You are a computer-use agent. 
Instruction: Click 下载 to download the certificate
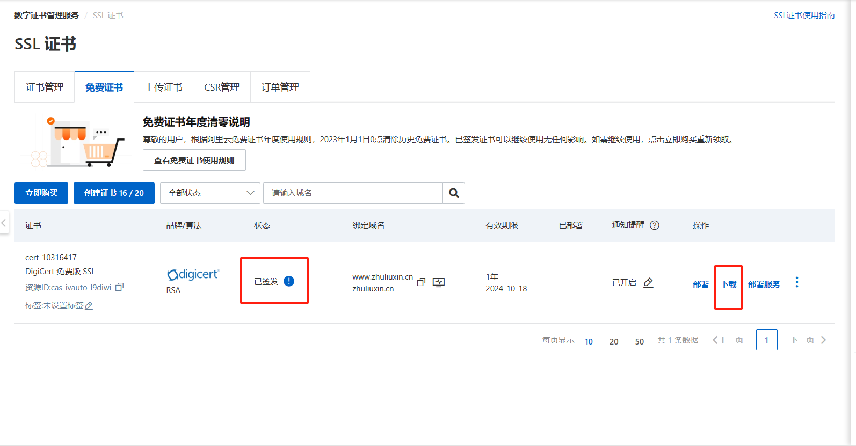(x=729, y=284)
